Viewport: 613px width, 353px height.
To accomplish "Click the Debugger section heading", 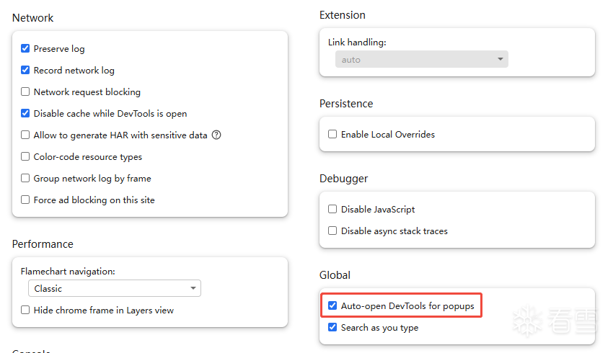I will pos(343,179).
